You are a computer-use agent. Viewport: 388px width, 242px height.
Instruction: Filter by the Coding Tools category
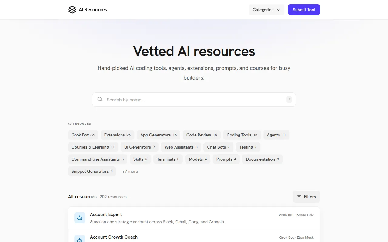242,135
